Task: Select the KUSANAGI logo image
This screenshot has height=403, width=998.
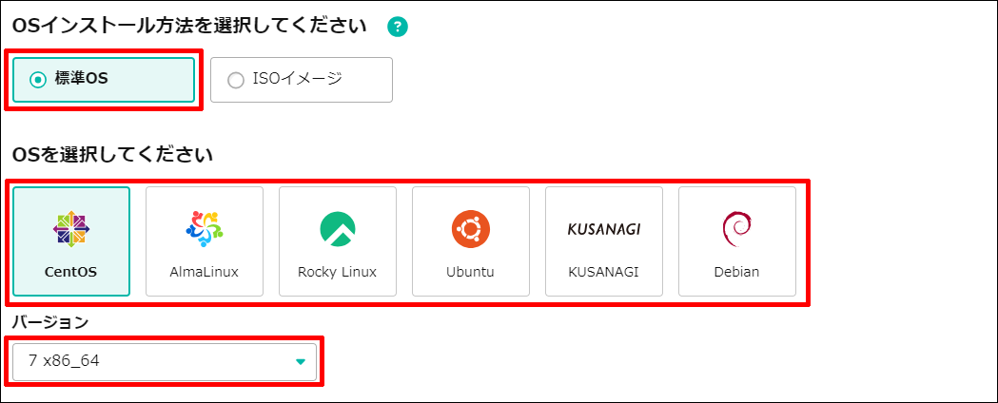Action: [x=603, y=229]
